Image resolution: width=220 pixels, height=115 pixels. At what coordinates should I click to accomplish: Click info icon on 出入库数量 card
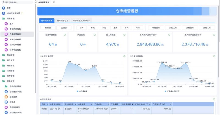coord(125,35)
